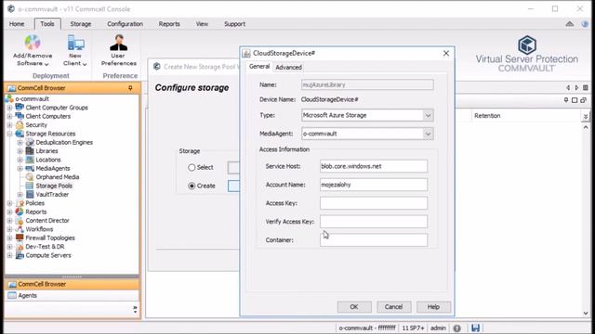Collapse Storage Resources tree node

[10, 134]
